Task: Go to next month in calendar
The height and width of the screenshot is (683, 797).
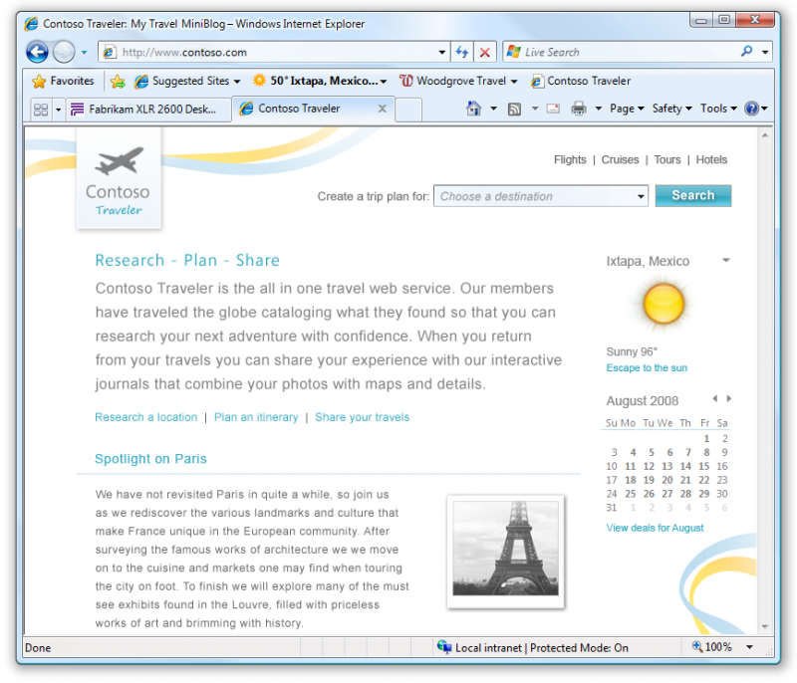Action: (729, 398)
